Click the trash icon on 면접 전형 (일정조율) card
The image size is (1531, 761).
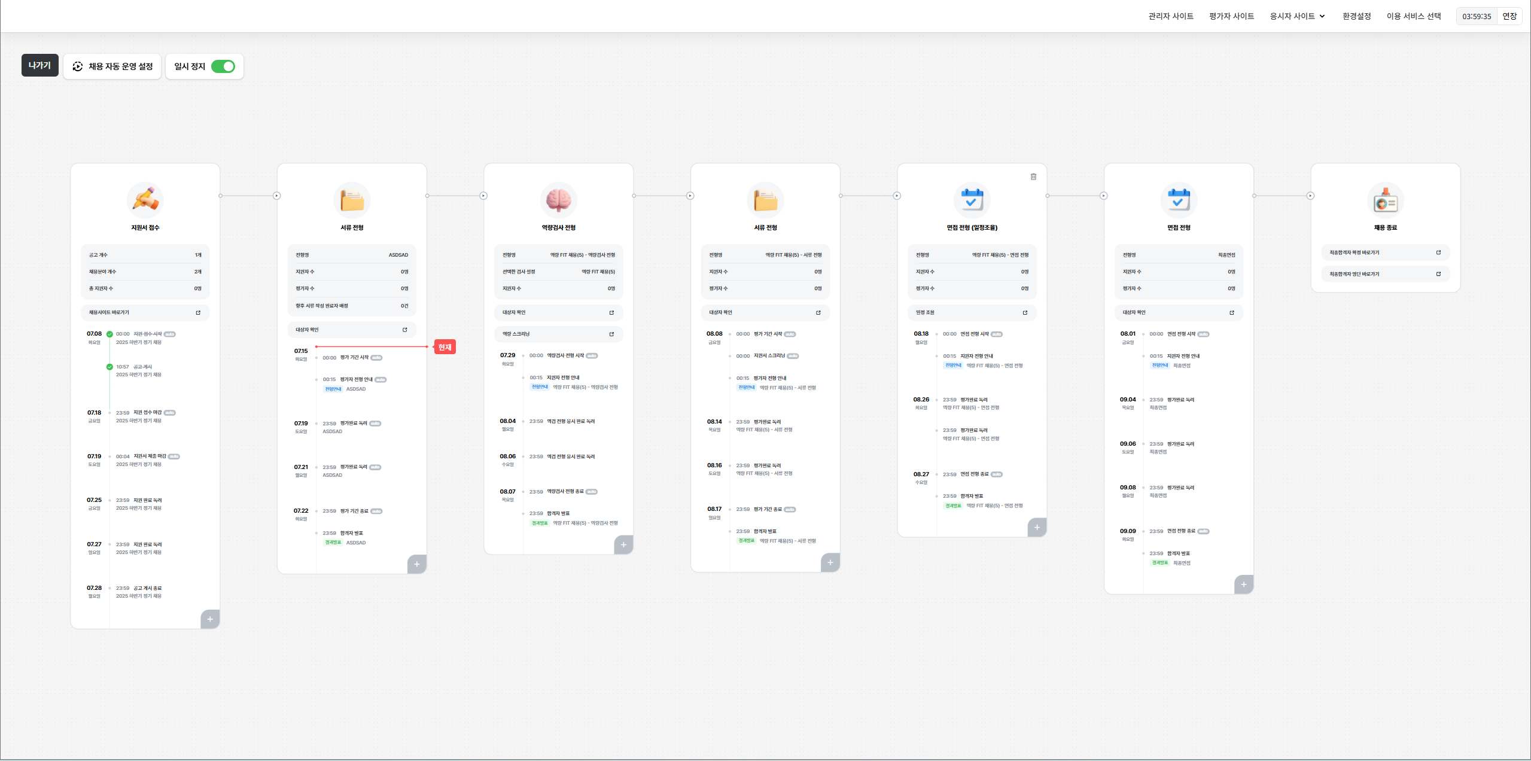1033,176
